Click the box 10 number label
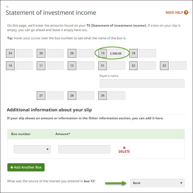 coord(10,66)
